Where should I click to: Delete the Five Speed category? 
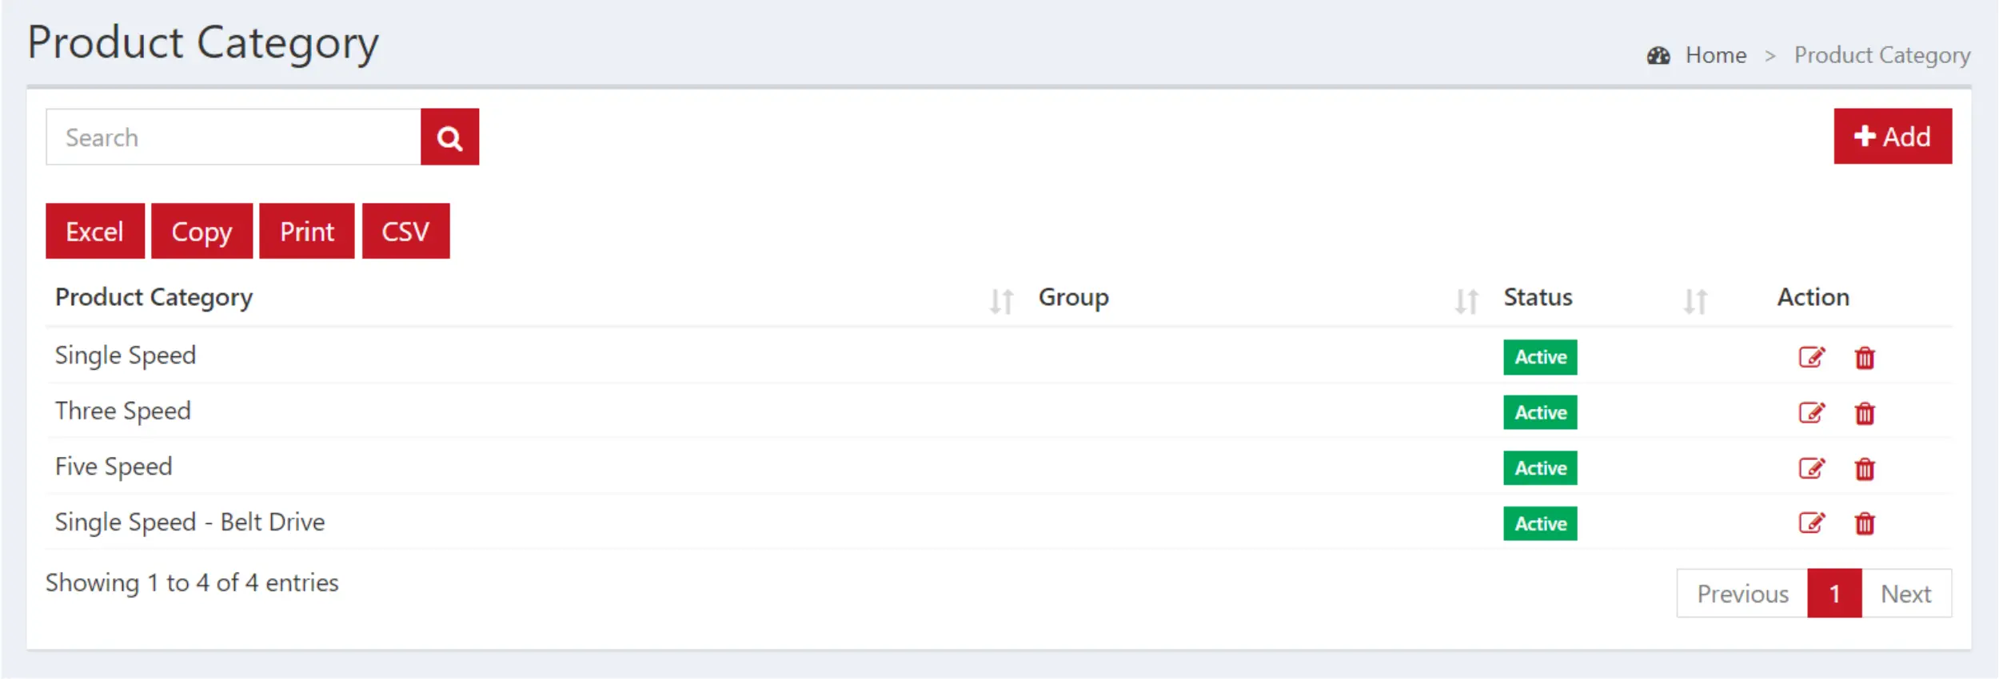(1864, 469)
